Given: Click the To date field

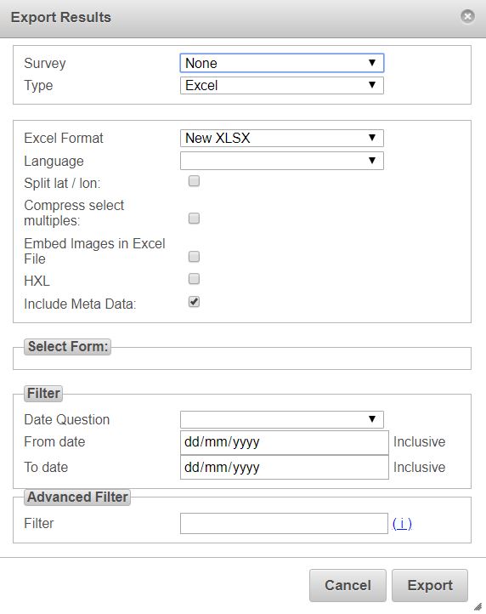Looking at the screenshot, I should coord(285,467).
